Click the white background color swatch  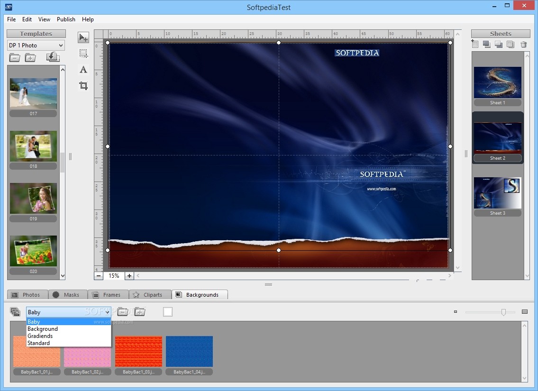tap(168, 312)
